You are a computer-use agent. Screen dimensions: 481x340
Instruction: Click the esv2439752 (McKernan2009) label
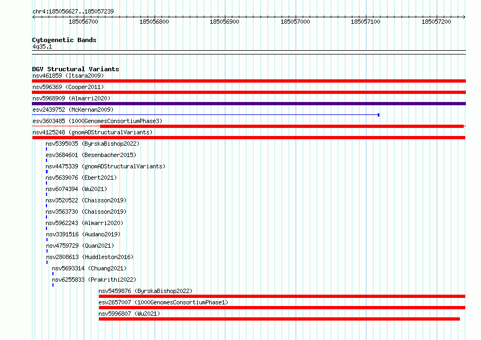pos(73,110)
